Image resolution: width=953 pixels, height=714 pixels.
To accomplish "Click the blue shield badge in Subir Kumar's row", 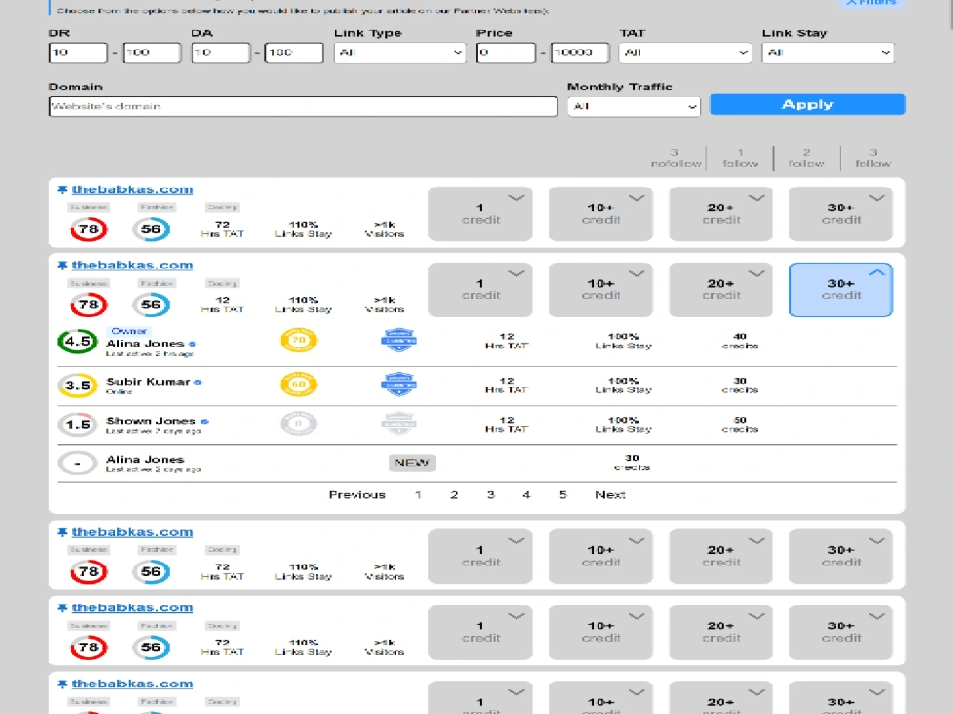I will pyautogui.click(x=398, y=385).
